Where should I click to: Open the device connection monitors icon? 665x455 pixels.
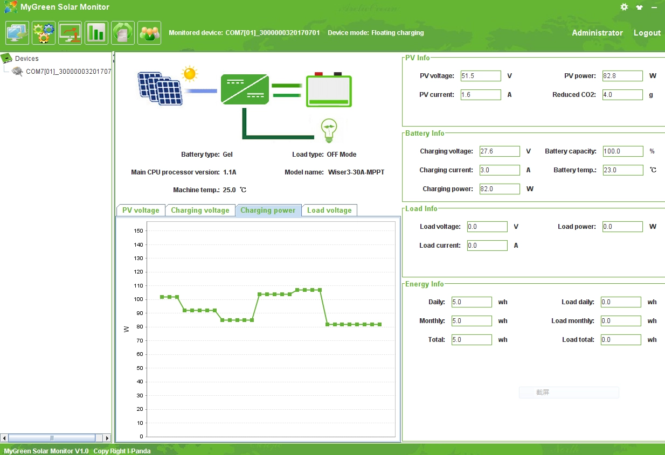pos(17,33)
